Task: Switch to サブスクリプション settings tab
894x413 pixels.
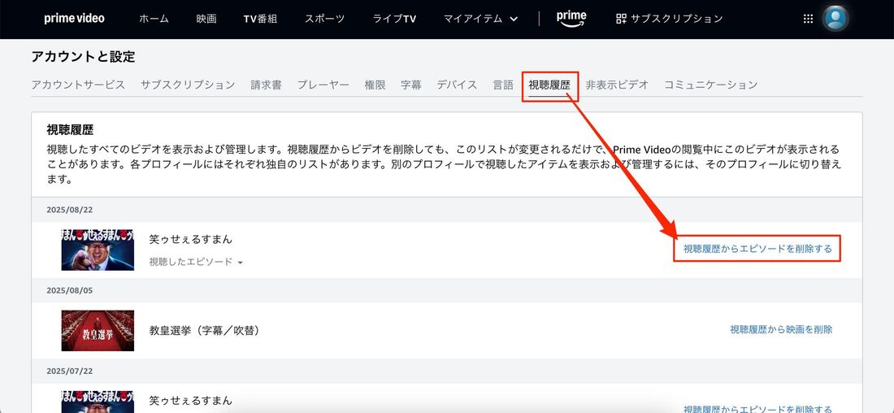Action: click(188, 85)
